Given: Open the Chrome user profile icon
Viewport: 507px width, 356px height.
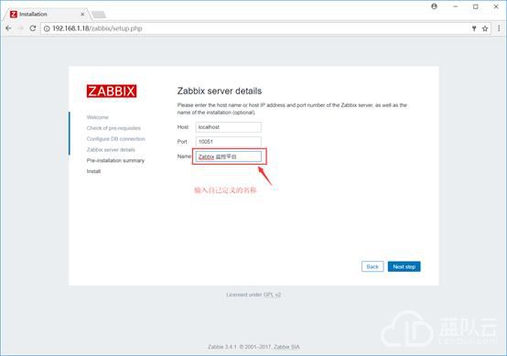Looking at the screenshot, I should point(435,6).
